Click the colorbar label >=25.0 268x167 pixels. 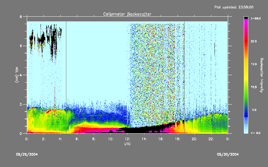256,18
